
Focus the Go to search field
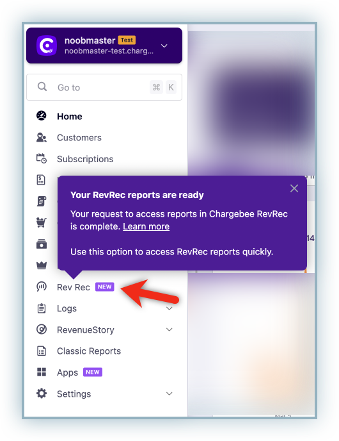tap(104, 87)
